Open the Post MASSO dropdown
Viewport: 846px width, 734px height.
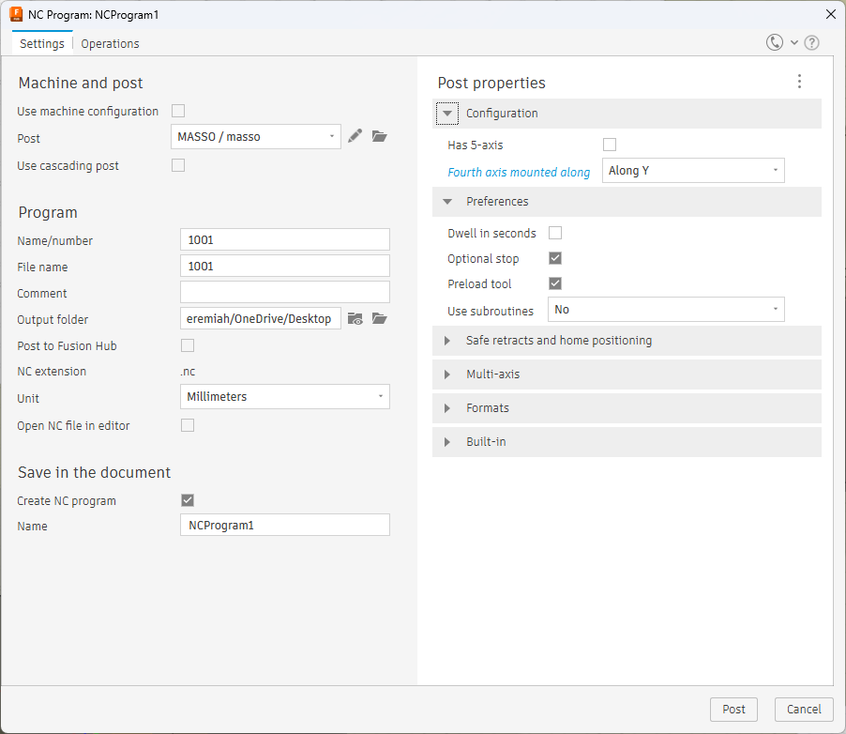click(x=256, y=136)
